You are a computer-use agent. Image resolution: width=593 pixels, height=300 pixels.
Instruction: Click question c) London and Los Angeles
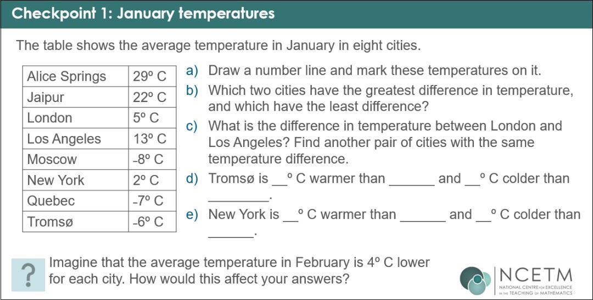(374, 143)
